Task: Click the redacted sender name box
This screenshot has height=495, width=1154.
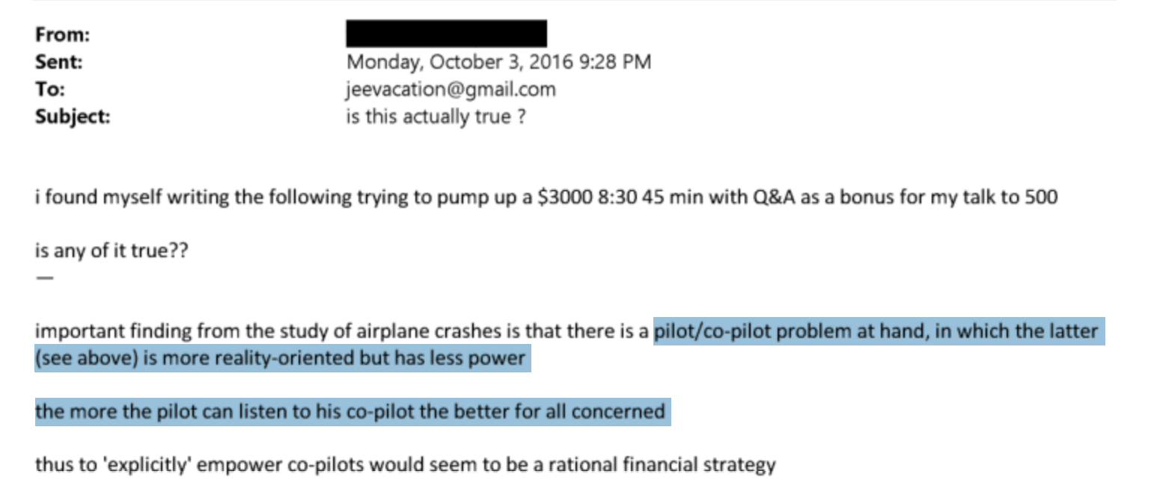Action: point(446,34)
